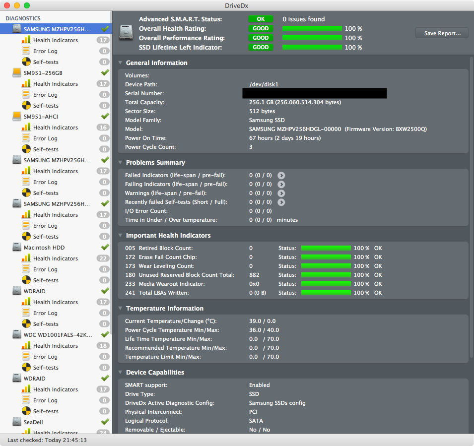This screenshot has height=446, width=474.
Task: Open Self-tests icon under SM951-256GB
Action: point(26,105)
